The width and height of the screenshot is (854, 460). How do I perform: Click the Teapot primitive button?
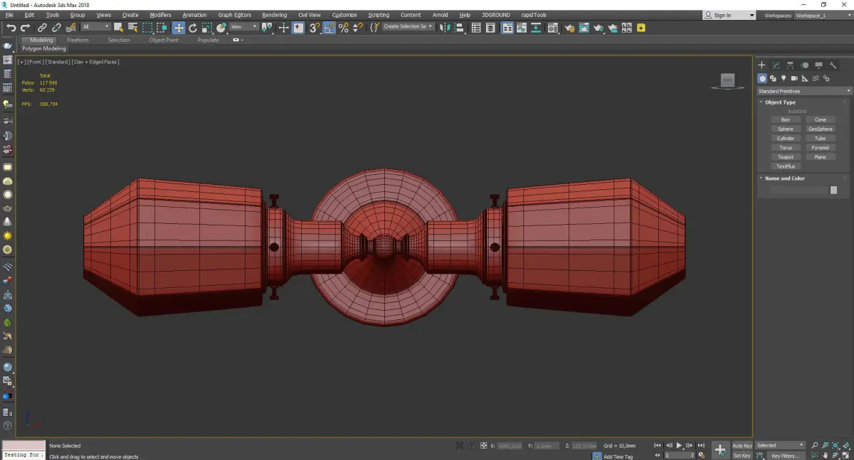786,157
